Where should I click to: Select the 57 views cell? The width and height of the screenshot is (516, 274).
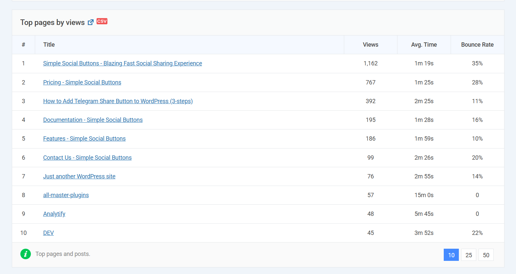click(370, 195)
